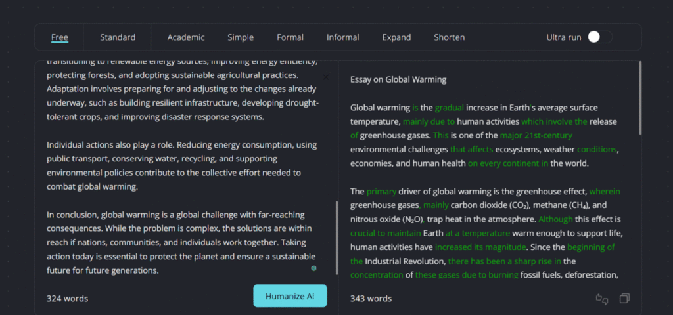The width and height of the screenshot is (673, 315).
Task: Click the highlighted word "primary" in output
Action: coord(381,192)
